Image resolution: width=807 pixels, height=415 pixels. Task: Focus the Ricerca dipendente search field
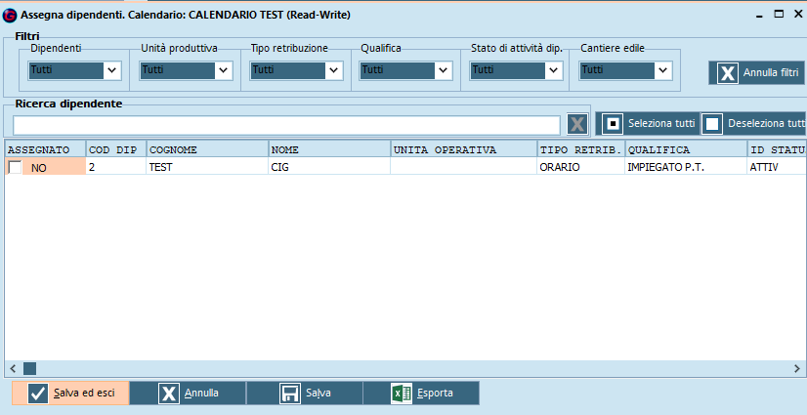pyautogui.click(x=286, y=125)
